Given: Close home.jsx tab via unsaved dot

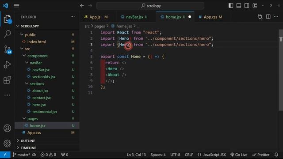Looking at the screenshot, I should [190, 17].
